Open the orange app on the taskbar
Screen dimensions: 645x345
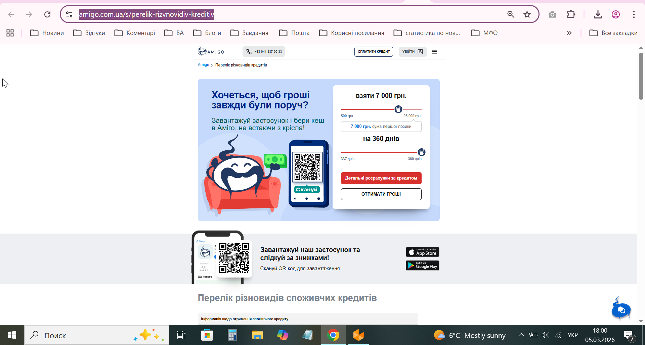(x=358, y=335)
